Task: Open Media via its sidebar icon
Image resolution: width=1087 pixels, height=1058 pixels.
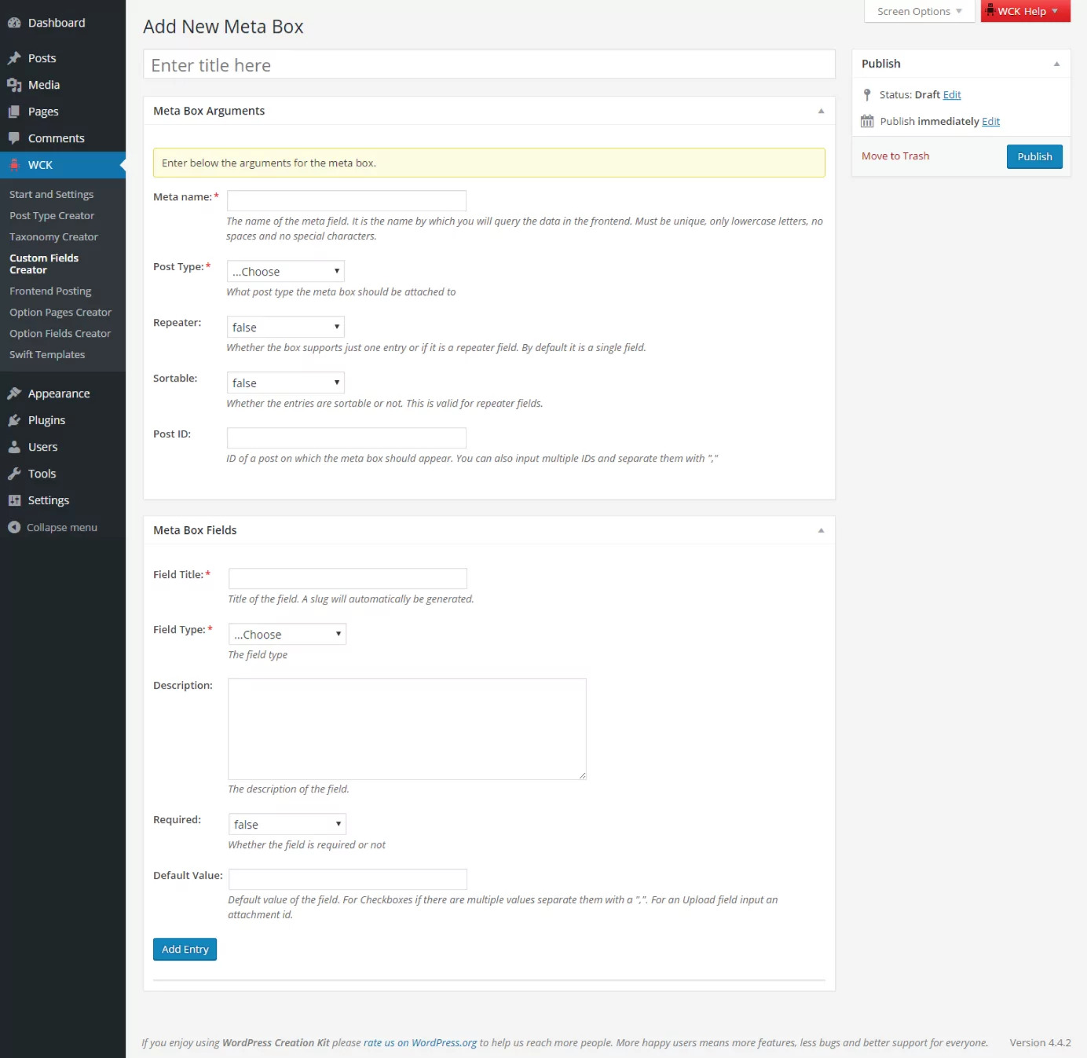Action: (x=14, y=85)
